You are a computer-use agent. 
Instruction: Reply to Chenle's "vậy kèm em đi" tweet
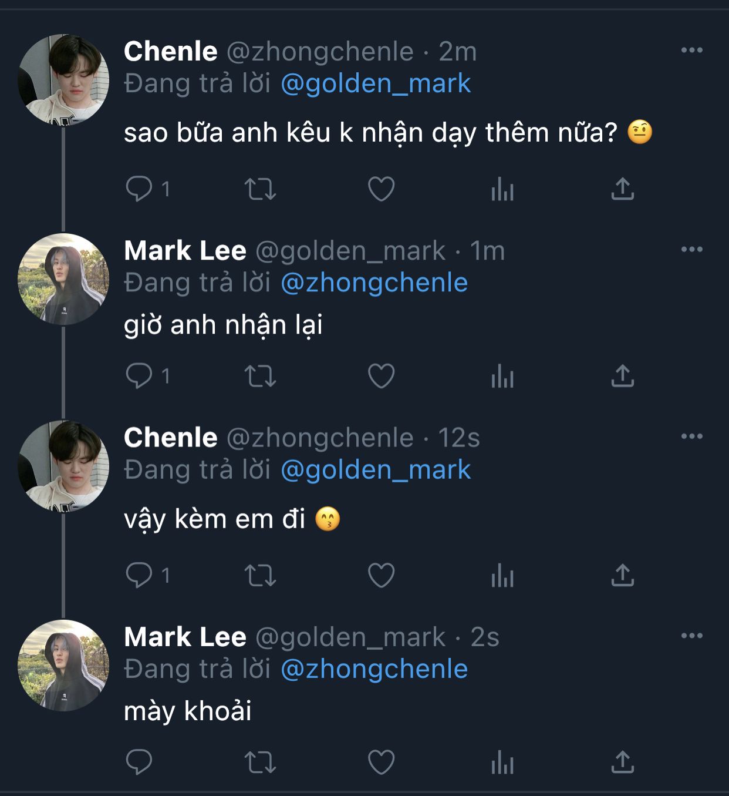pos(139,575)
